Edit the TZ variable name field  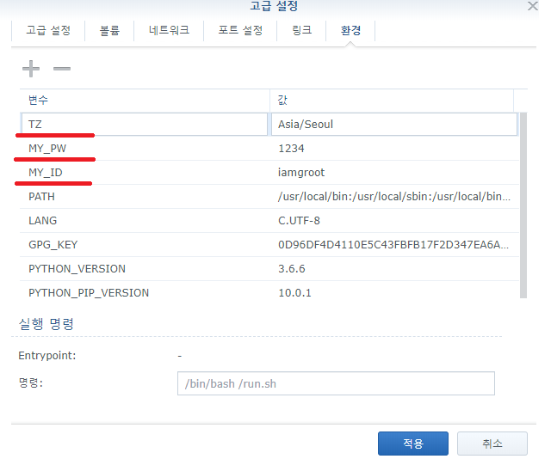(x=144, y=125)
